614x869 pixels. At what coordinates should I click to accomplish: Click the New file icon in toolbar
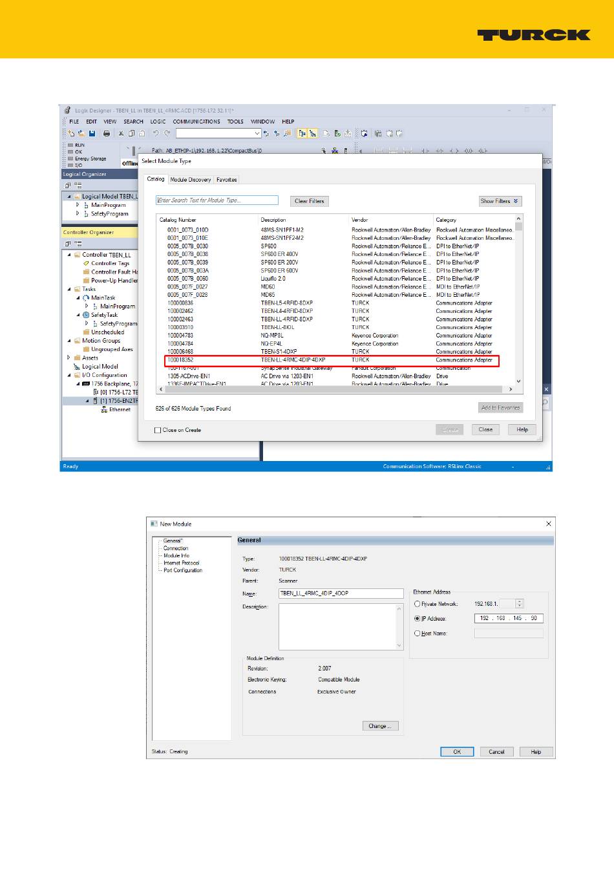click(x=71, y=133)
